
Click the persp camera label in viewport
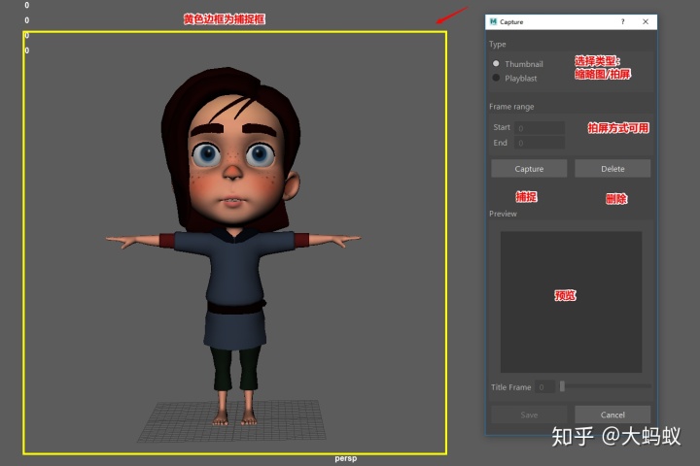[346, 458]
